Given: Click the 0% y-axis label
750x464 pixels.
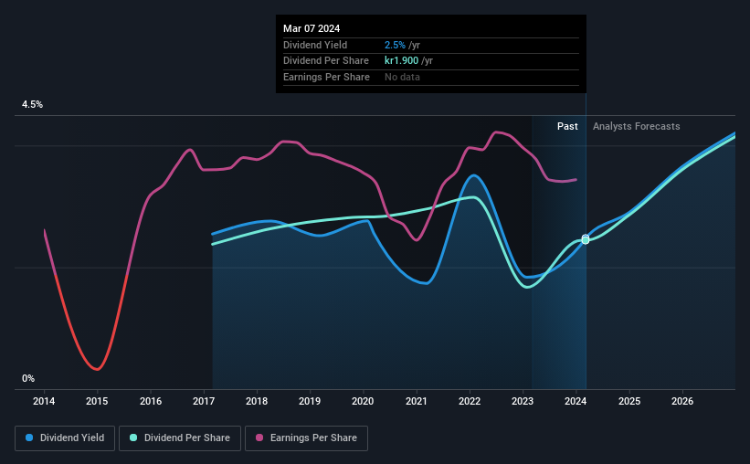Looking at the screenshot, I should pyautogui.click(x=28, y=379).
